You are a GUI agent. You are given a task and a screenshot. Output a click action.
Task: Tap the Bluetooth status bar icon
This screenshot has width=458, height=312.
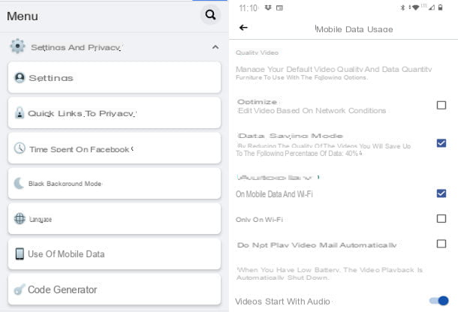pos(402,8)
